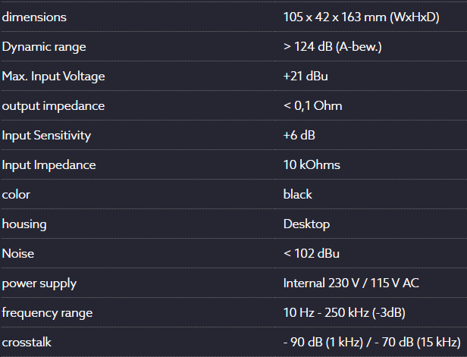This screenshot has height=357, width=467.
Task: Select the +21 dBu value
Action: (306, 77)
